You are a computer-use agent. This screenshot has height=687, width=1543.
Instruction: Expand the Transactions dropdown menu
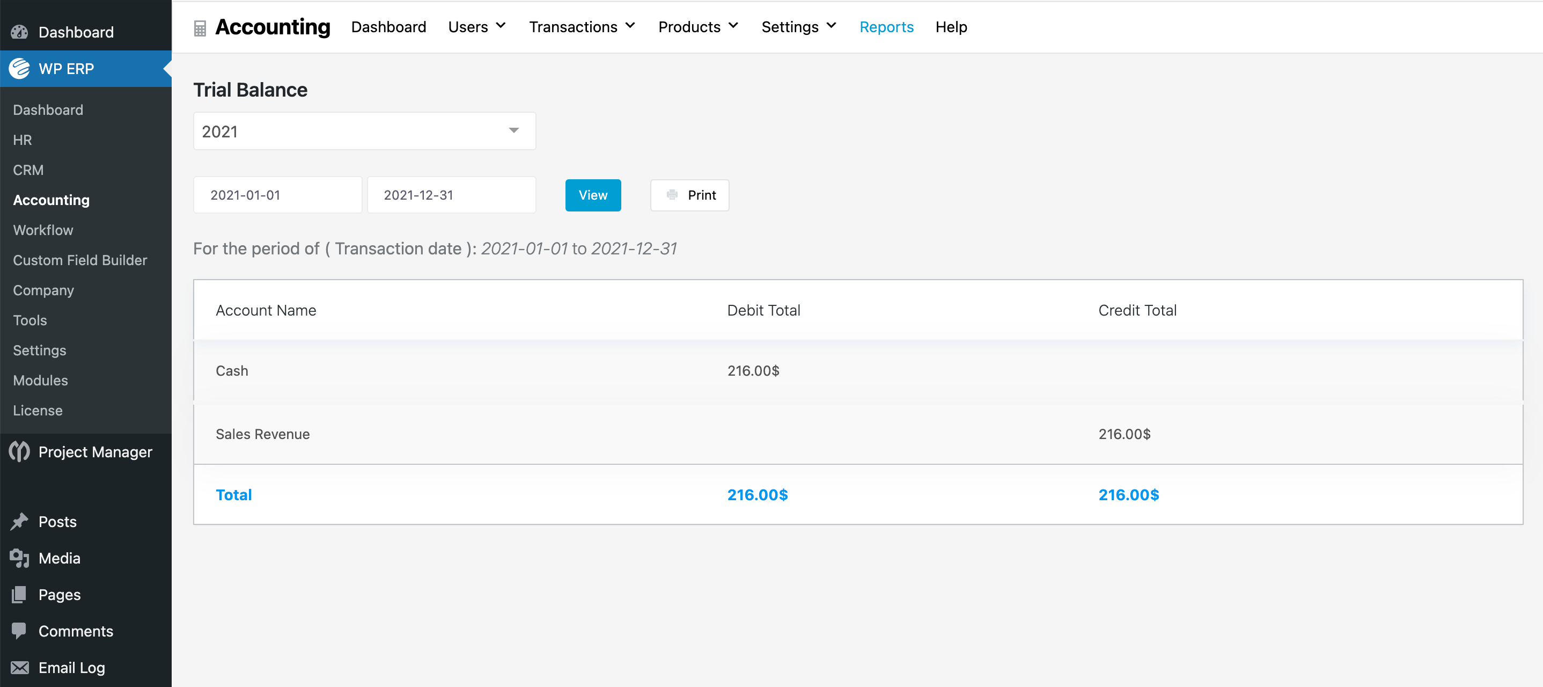coord(581,27)
